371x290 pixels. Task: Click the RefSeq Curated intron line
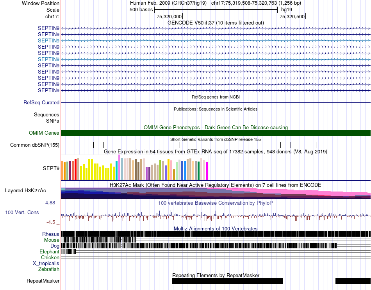coord(216,102)
